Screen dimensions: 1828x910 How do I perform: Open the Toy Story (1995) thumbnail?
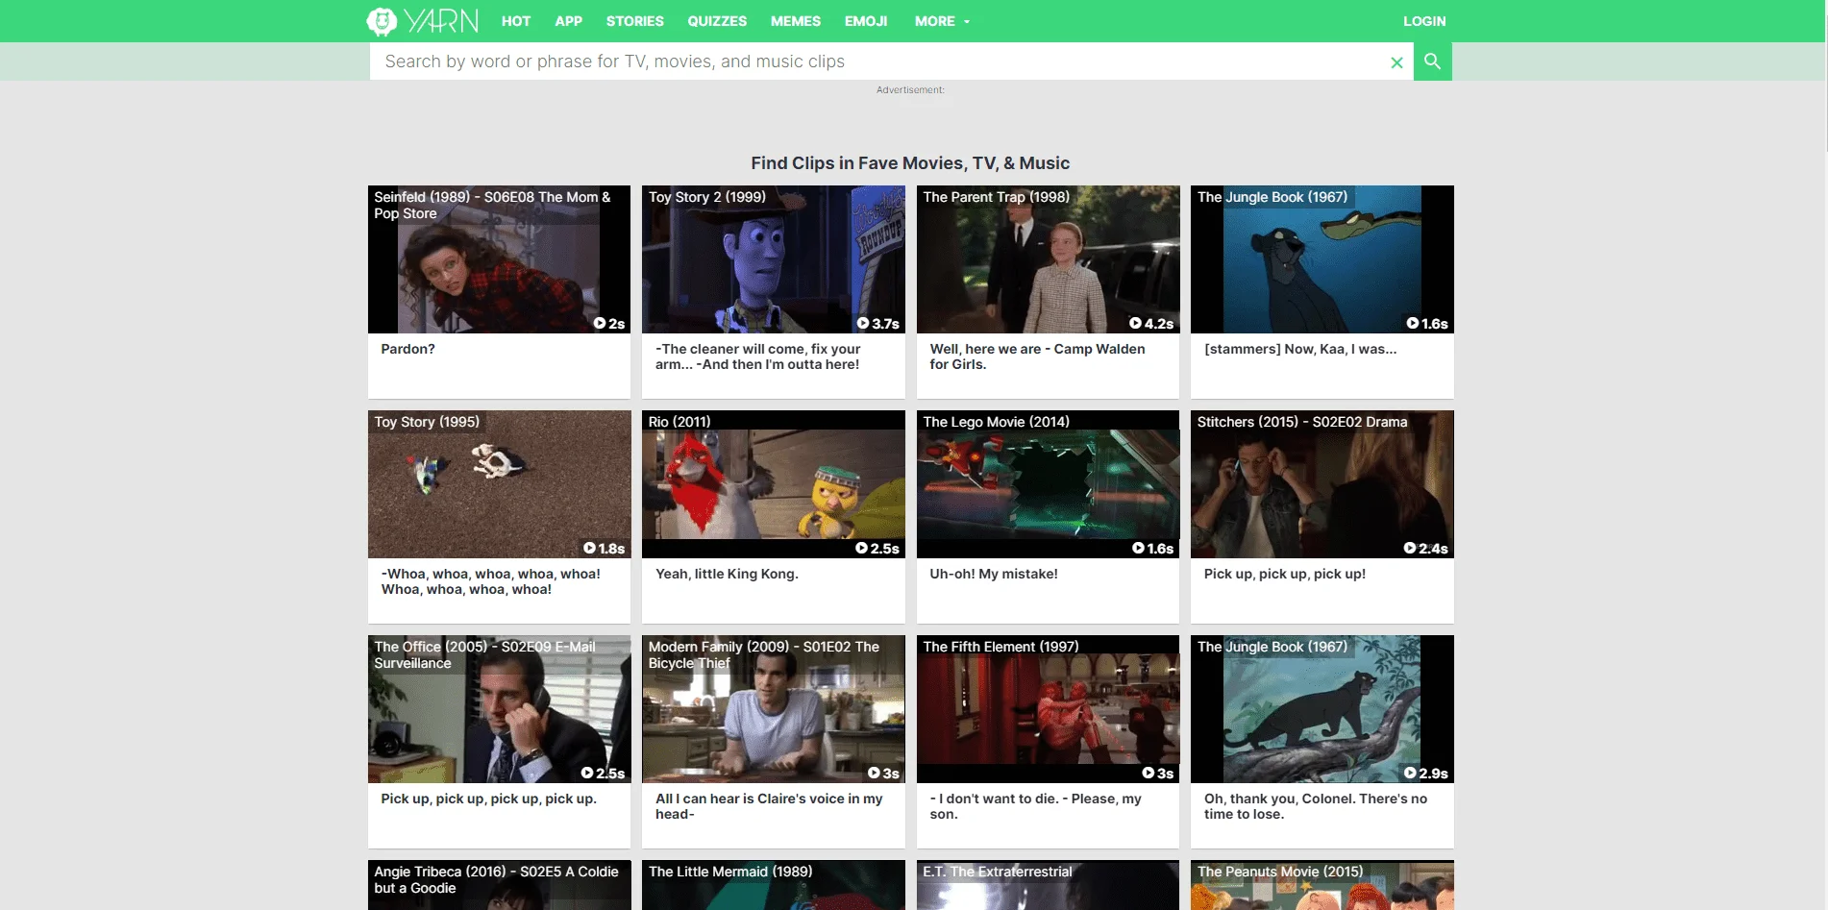499,484
